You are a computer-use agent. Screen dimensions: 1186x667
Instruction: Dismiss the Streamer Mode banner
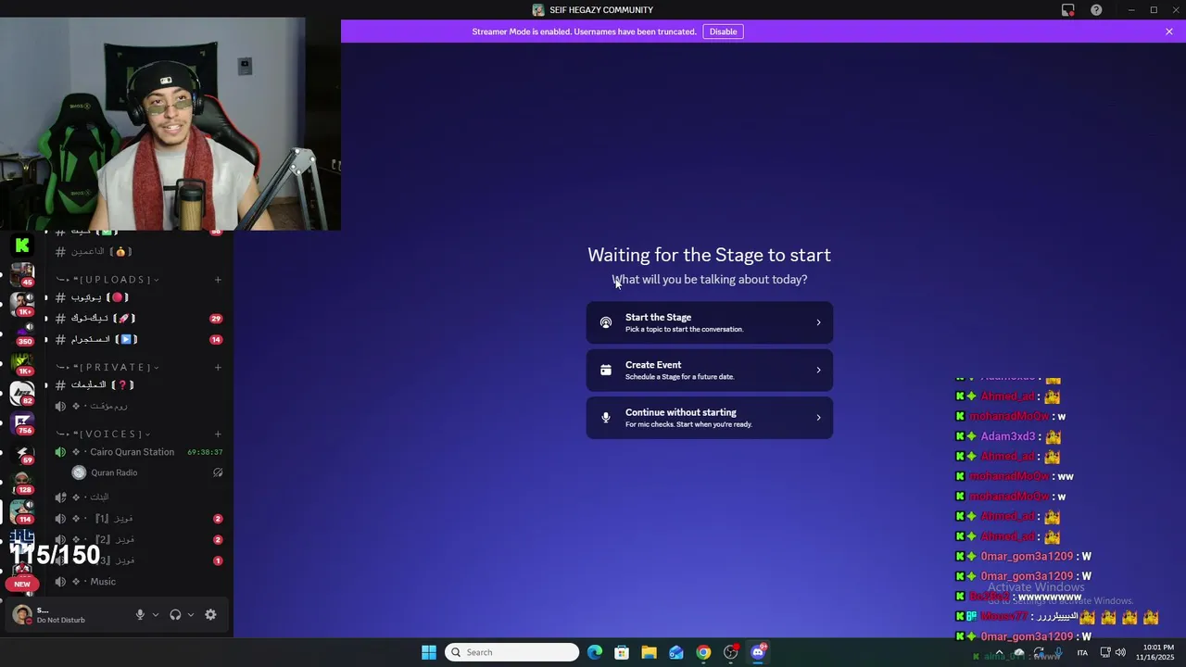point(1169,31)
